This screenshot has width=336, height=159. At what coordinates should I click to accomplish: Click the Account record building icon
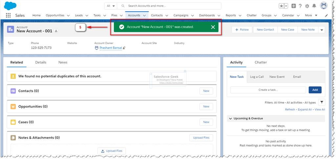[x=10, y=29]
